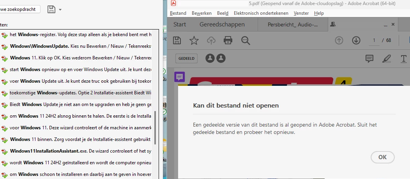
Task: Select the add comment speech bubble tool
Action: (369, 59)
